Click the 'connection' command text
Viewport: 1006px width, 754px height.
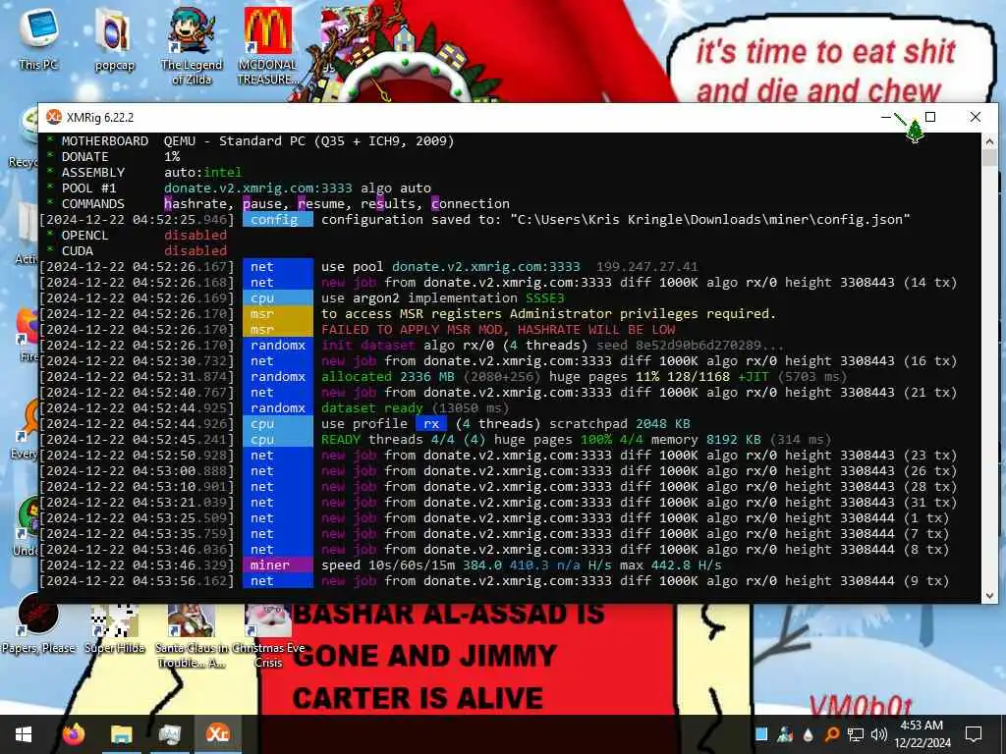coord(471,204)
